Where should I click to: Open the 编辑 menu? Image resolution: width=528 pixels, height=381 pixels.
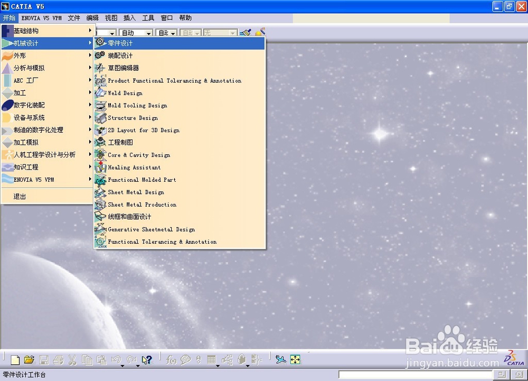92,18
